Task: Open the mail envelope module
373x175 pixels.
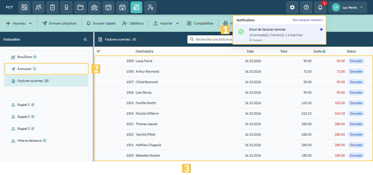Action: tap(94, 7)
